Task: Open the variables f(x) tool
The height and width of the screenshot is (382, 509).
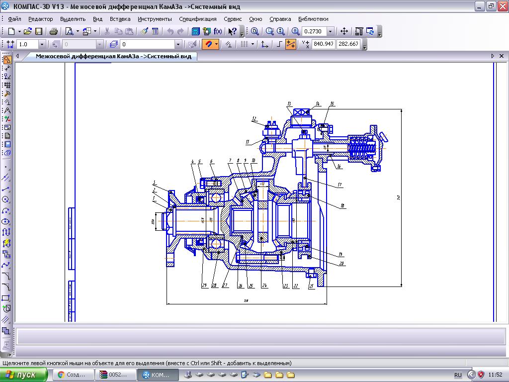Action: tap(217, 31)
